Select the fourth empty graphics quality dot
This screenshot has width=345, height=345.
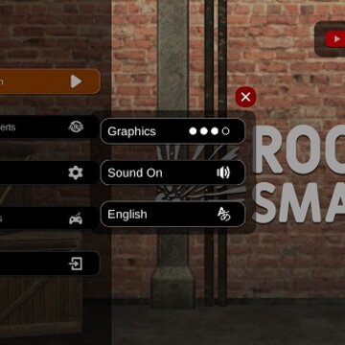(225, 131)
